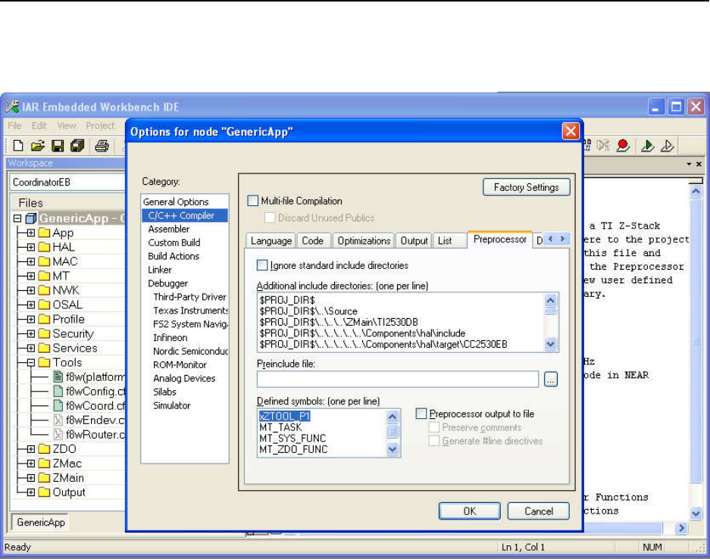Click the editor pane close X icon
Screen dimensions: 710x559
699,164
